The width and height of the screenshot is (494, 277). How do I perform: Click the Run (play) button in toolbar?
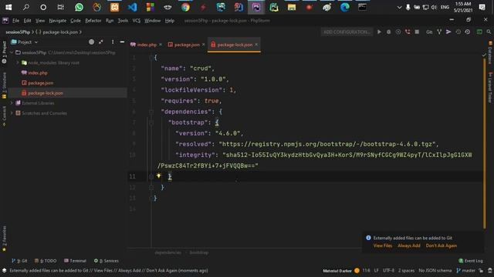click(x=379, y=32)
